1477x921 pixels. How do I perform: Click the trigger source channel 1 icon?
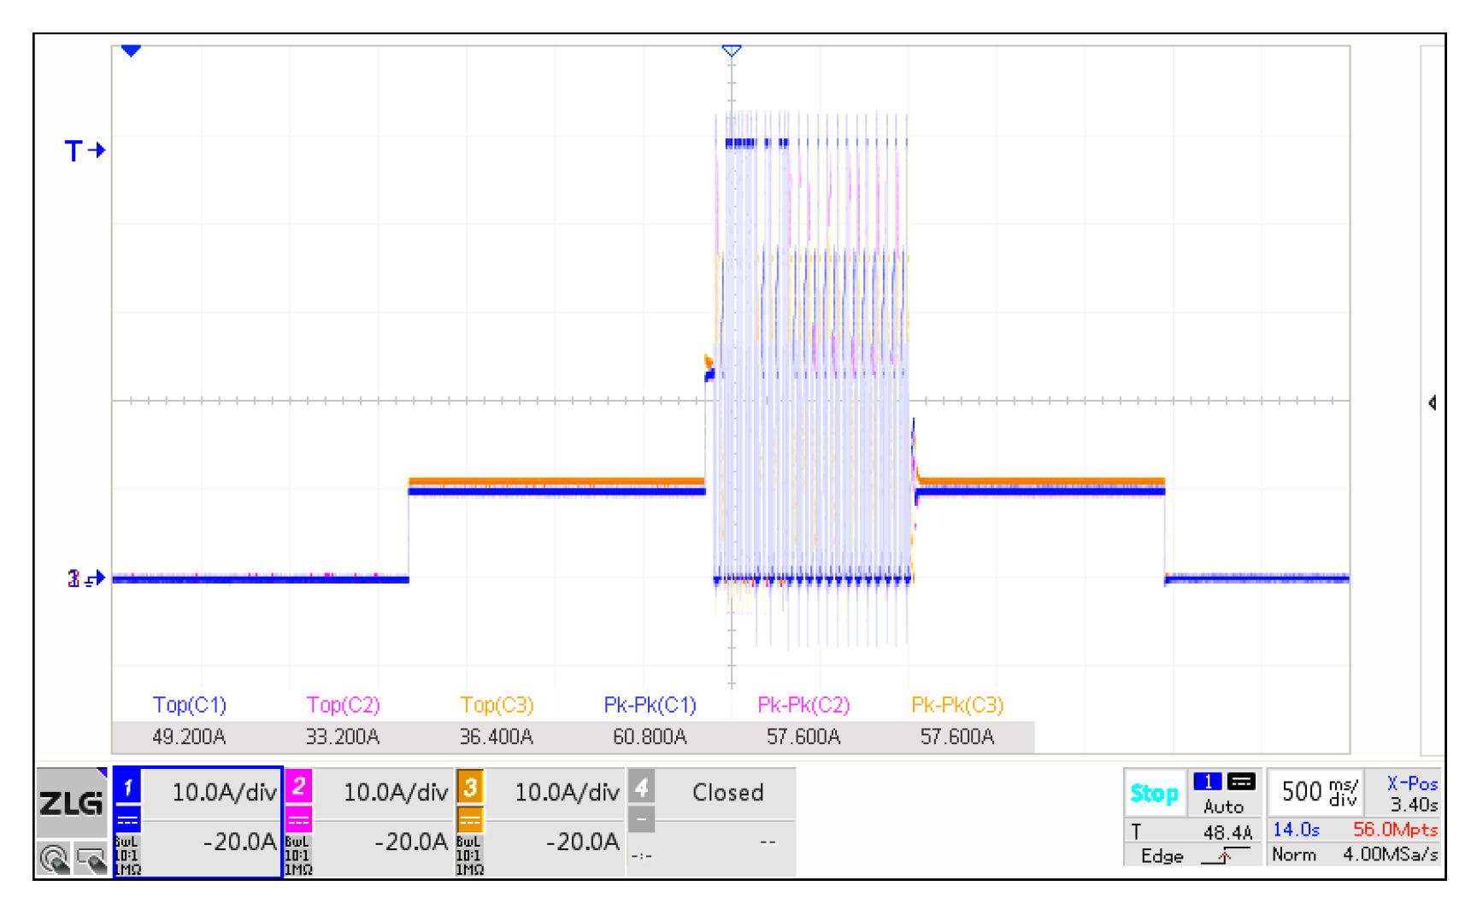pos(1208,782)
